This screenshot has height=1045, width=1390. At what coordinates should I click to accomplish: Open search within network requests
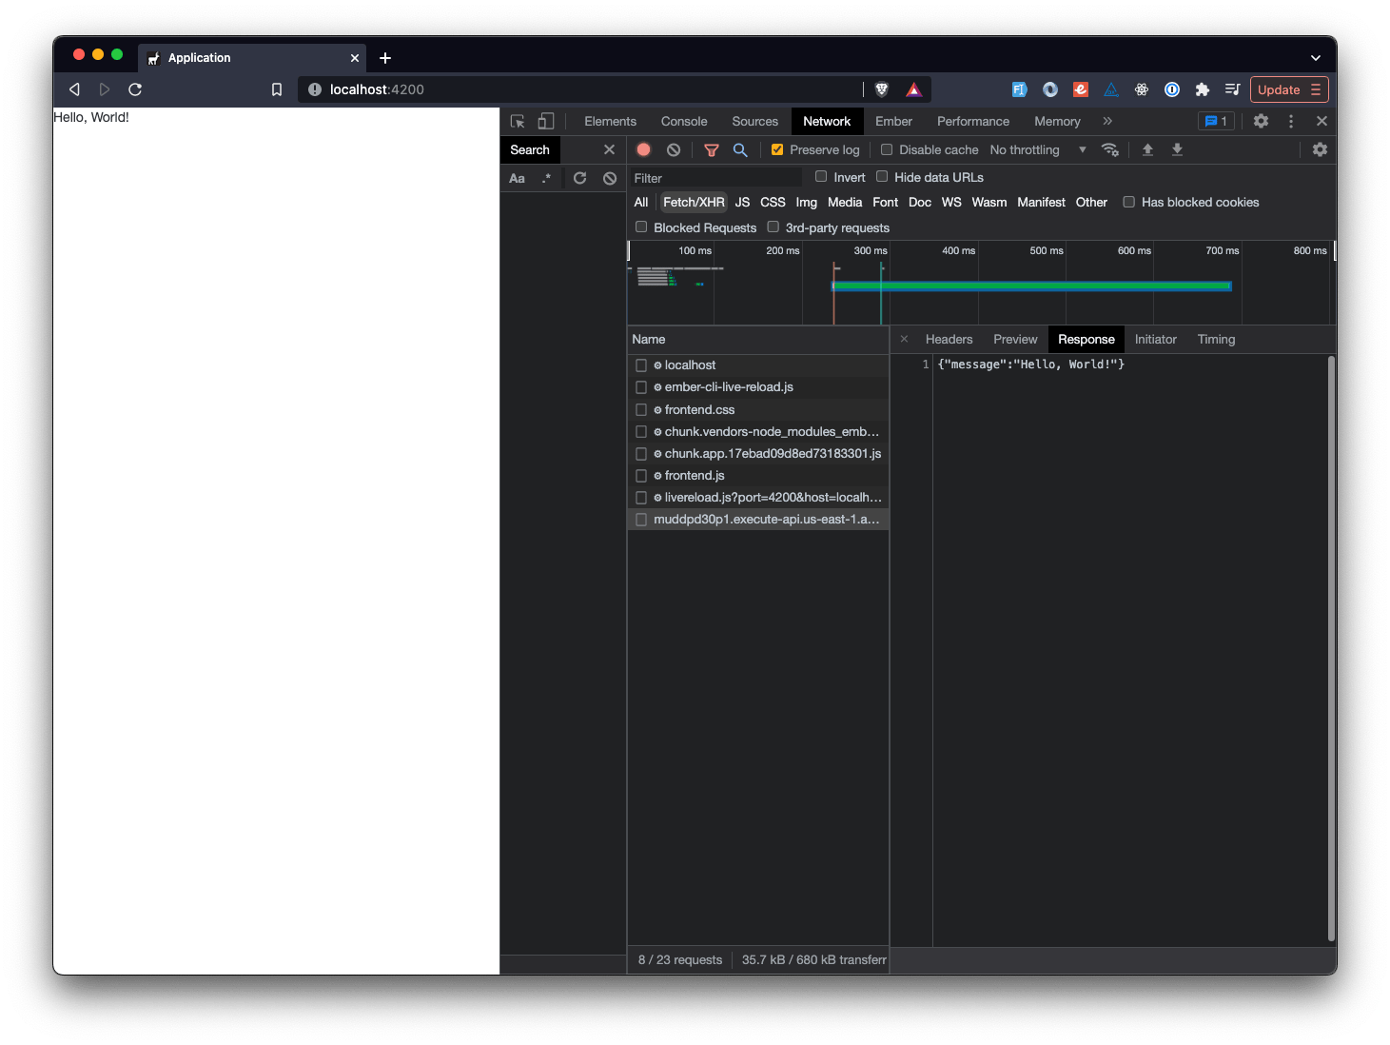(740, 149)
